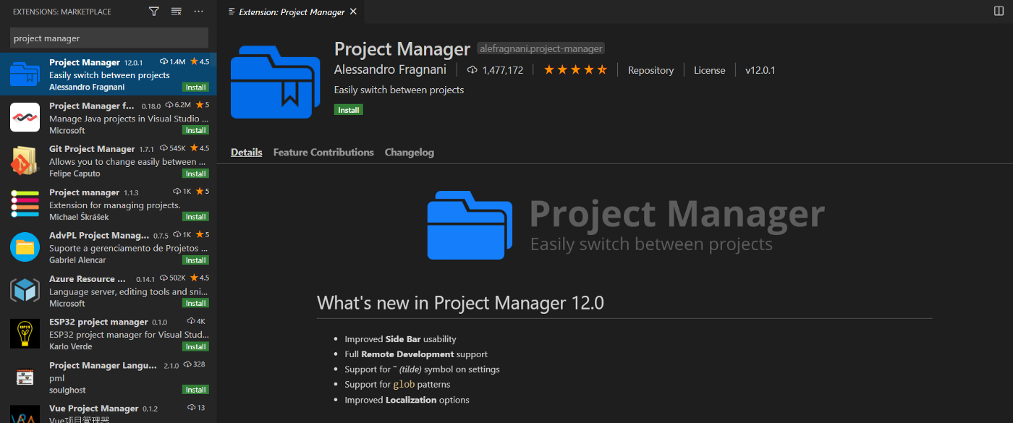Select the Azure Resource Manager cube icon
Image resolution: width=1013 pixels, height=423 pixels.
click(25, 291)
